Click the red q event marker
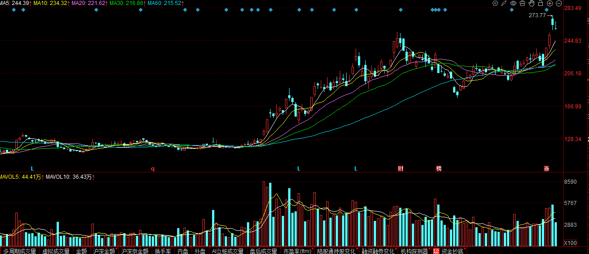Screen dimensions: 589x254 (x=153, y=169)
